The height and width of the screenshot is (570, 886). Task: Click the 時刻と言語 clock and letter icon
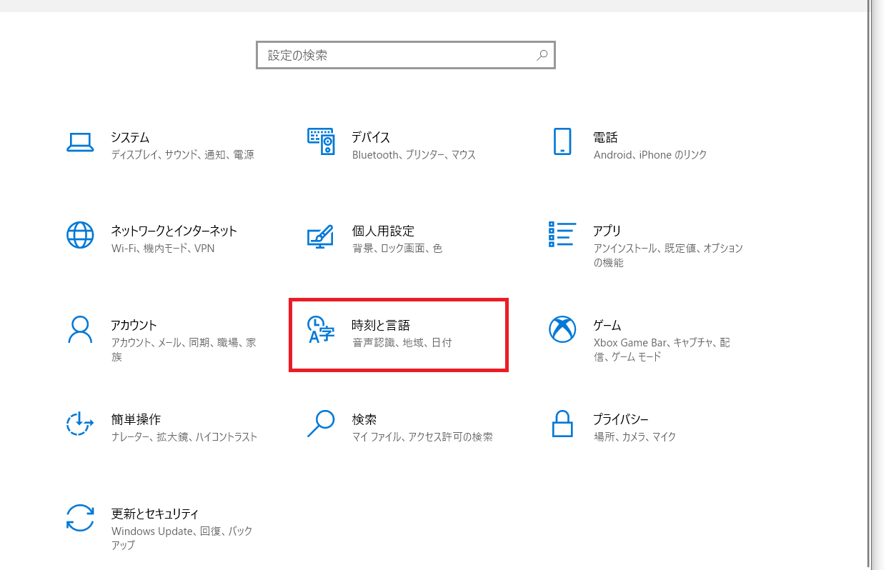click(x=321, y=329)
